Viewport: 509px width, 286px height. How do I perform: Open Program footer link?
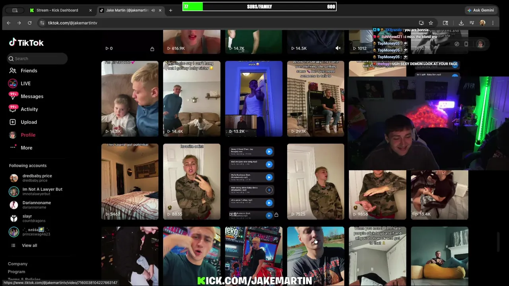click(x=16, y=272)
